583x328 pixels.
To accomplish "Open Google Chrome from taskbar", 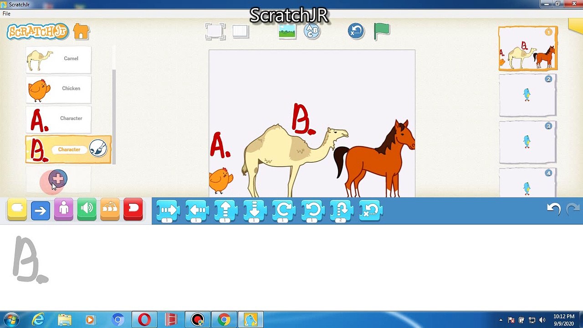I will coord(224,320).
